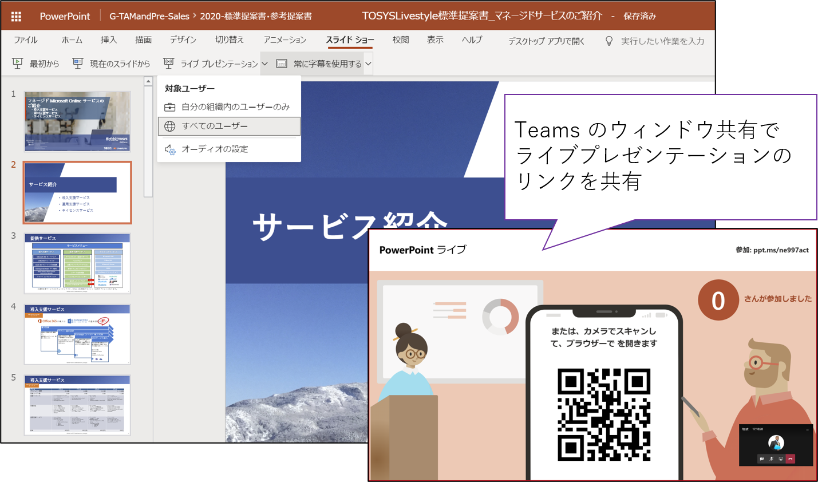The height and width of the screenshot is (482, 818).
Task: Select the スライド ショー ribbon tab
Action: pyautogui.click(x=350, y=40)
